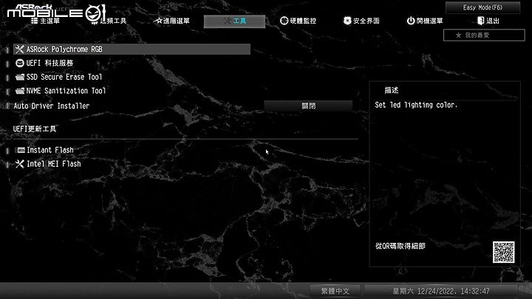Click the main menu grid icon
The width and height of the screenshot is (532, 299).
(34, 21)
